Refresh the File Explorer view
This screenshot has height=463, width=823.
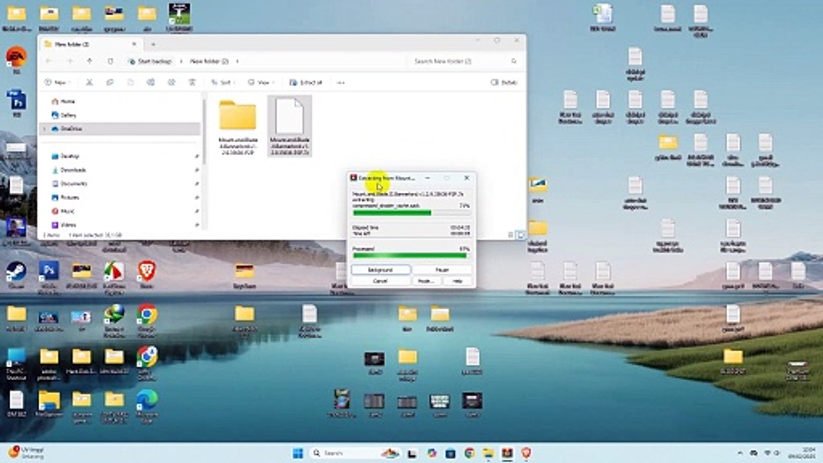[110, 61]
